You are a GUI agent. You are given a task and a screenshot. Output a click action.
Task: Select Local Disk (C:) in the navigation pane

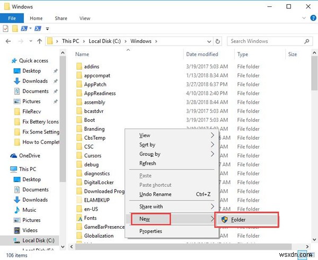coord(38,240)
